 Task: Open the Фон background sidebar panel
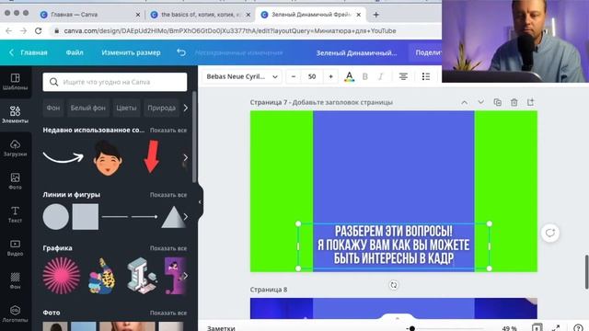15,280
